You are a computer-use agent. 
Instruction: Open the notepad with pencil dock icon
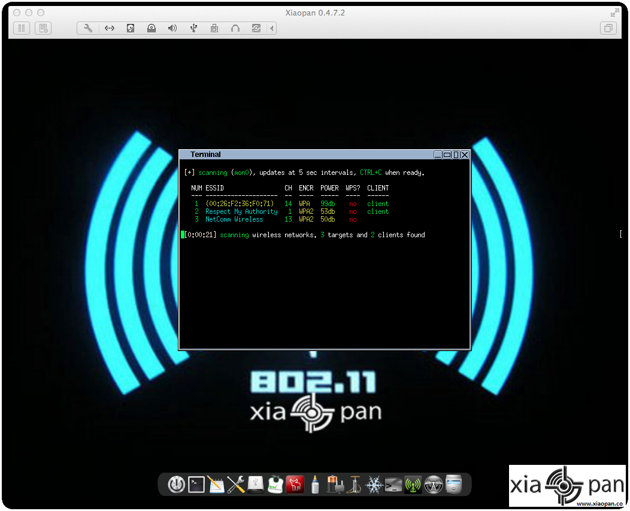[x=216, y=485]
